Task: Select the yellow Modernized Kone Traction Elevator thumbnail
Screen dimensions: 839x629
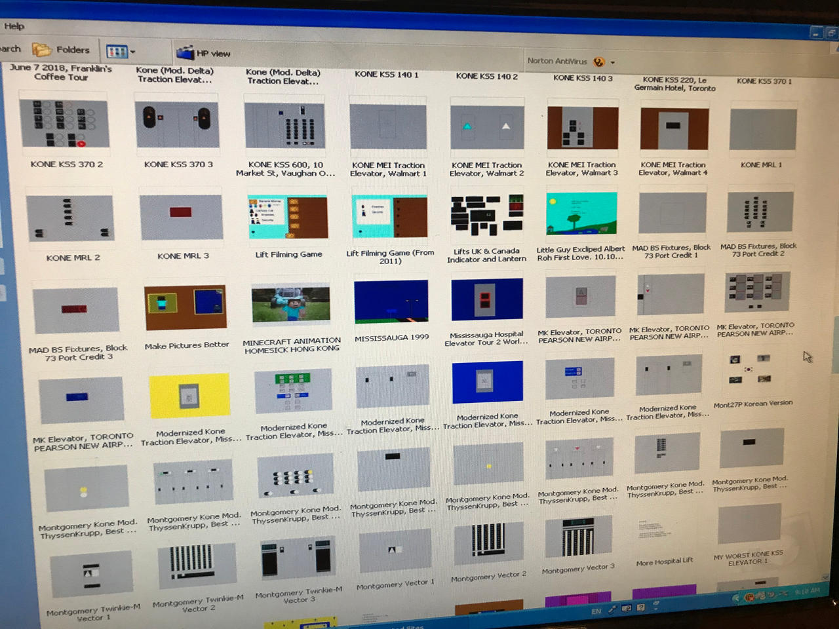Action: tap(189, 396)
